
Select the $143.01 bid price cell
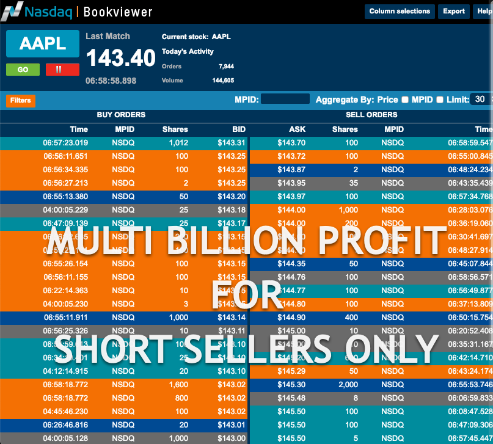[x=231, y=425]
